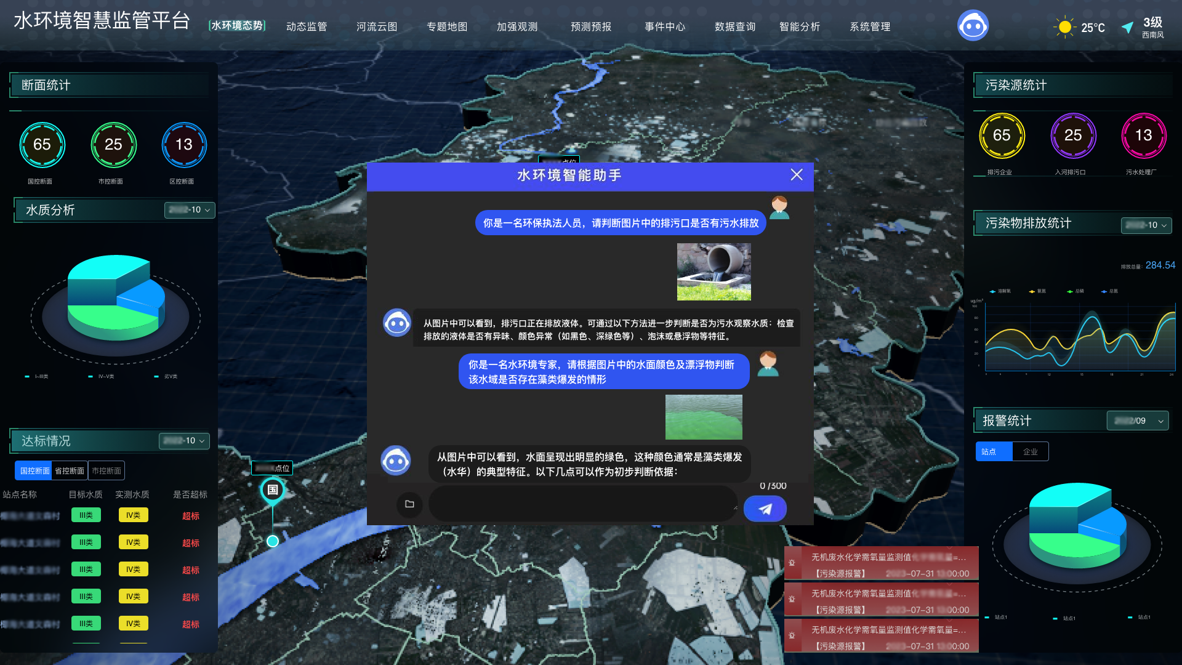Click the first alarm bell icon in alerts

(x=792, y=563)
